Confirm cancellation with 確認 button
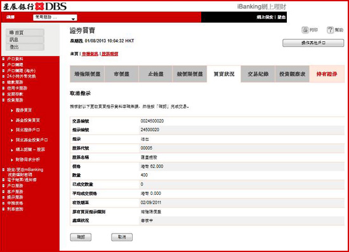 coord(81,237)
